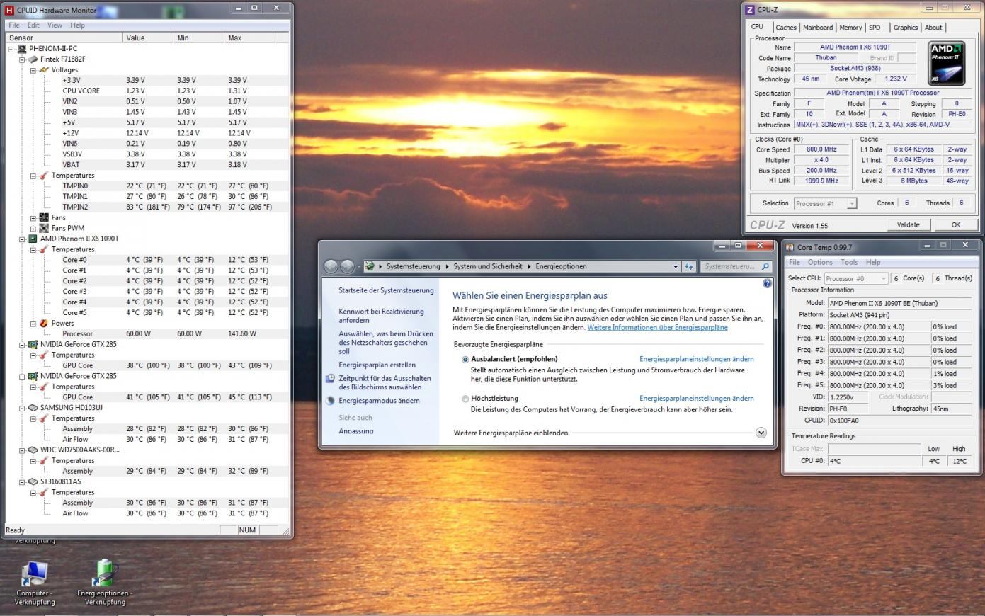This screenshot has height=616, width=985.
Task: Click Energiesparplaneinstellungen ändern for Höchstleistung
Action: pos(696,398)
